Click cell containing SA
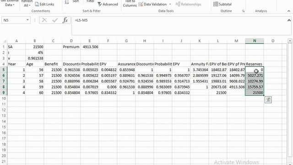 point(16,47)
